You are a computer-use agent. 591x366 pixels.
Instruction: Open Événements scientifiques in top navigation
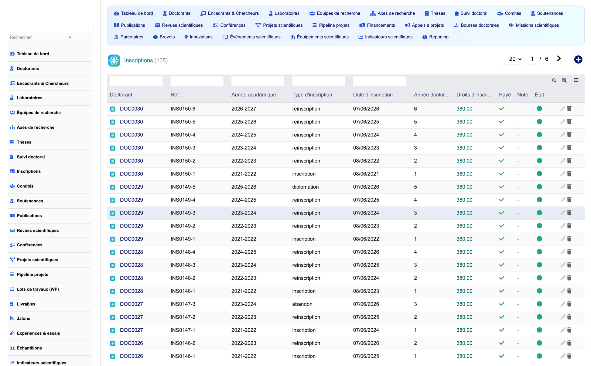(x=251, y=37)
